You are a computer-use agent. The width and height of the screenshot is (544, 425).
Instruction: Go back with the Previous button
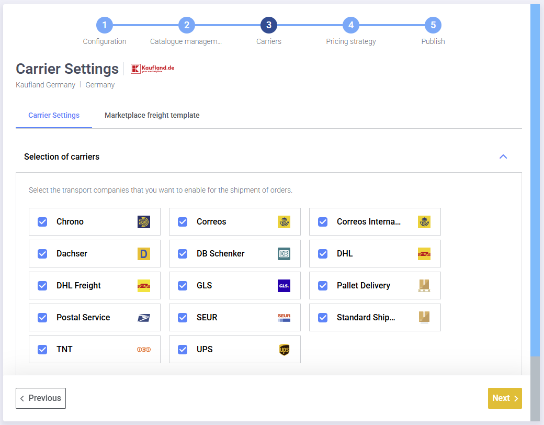pyautogui.click(x=41, y=398)
